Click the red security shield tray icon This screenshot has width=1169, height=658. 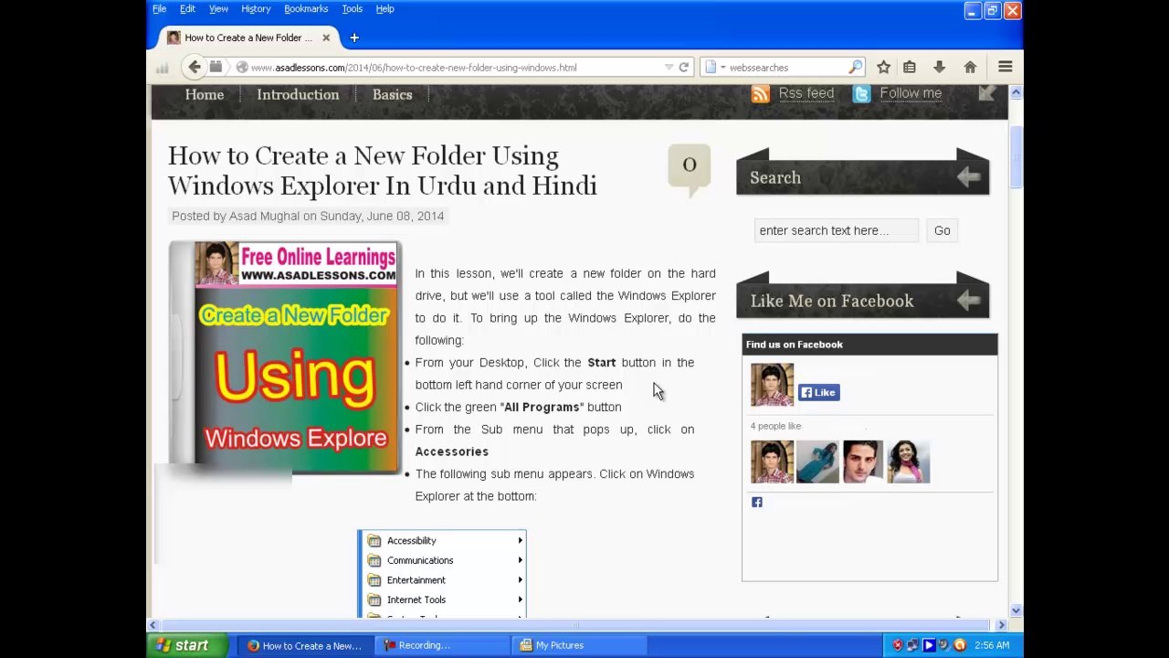[897, 645]
